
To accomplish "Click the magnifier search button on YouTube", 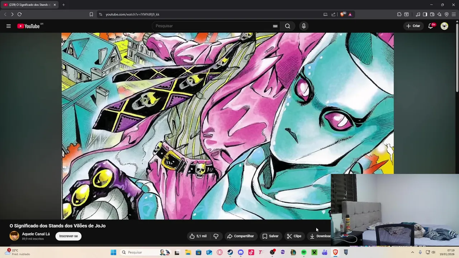I will (x=288, y=26).
